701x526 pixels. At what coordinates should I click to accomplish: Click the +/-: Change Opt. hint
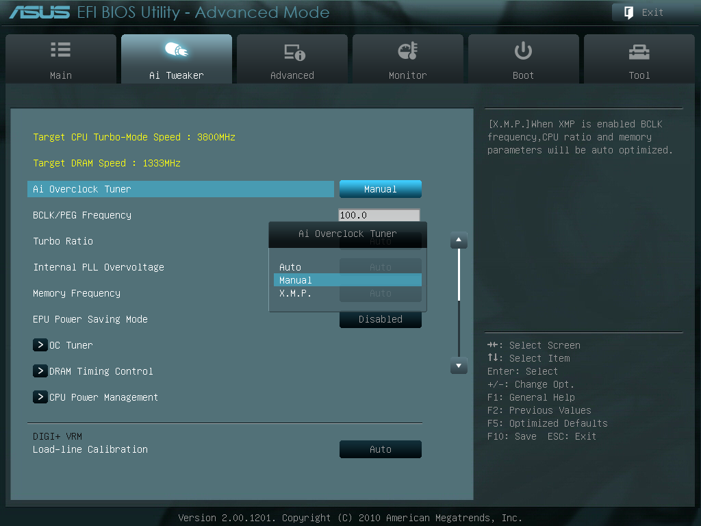coord(531,384)
